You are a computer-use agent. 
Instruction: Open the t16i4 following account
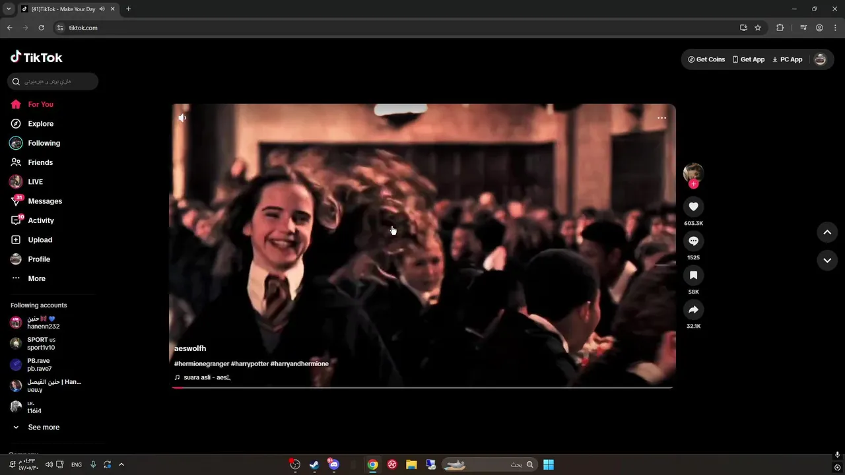click(x=34, y=407)
